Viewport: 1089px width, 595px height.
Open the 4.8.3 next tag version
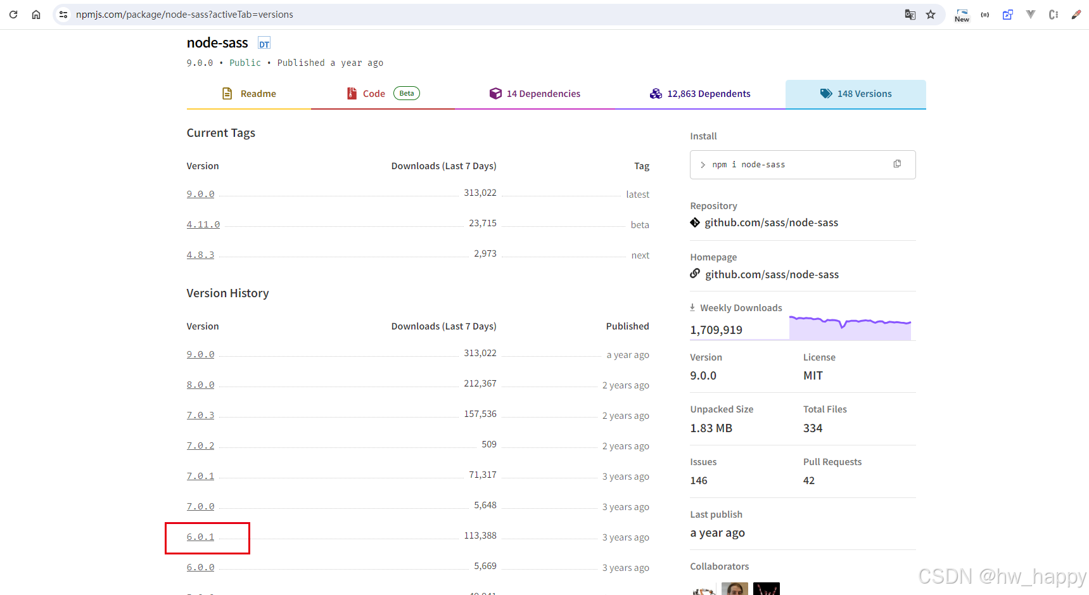click(200, 255)
